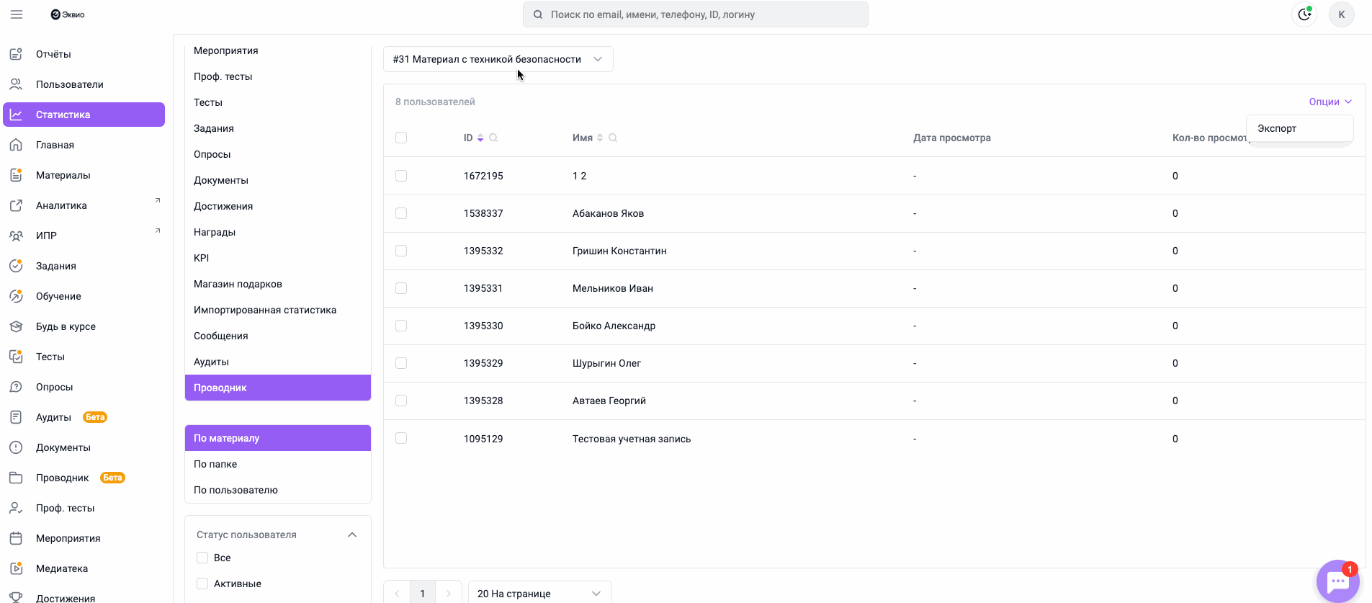Enable the Активные status filter checkbox
The image size is (1372, 603).
202,584
